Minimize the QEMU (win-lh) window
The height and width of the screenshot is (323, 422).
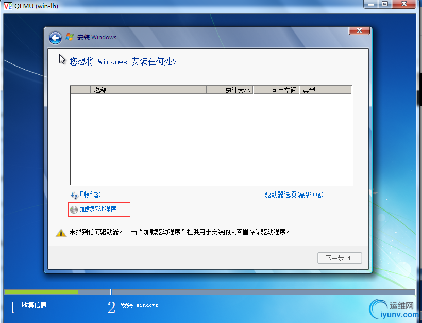[371, 4]
